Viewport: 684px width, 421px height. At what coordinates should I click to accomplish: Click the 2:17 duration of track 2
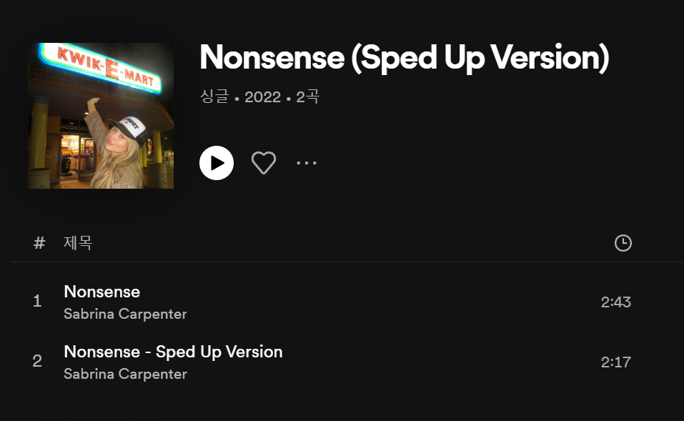pyautogui.click(x=615, y=362)
